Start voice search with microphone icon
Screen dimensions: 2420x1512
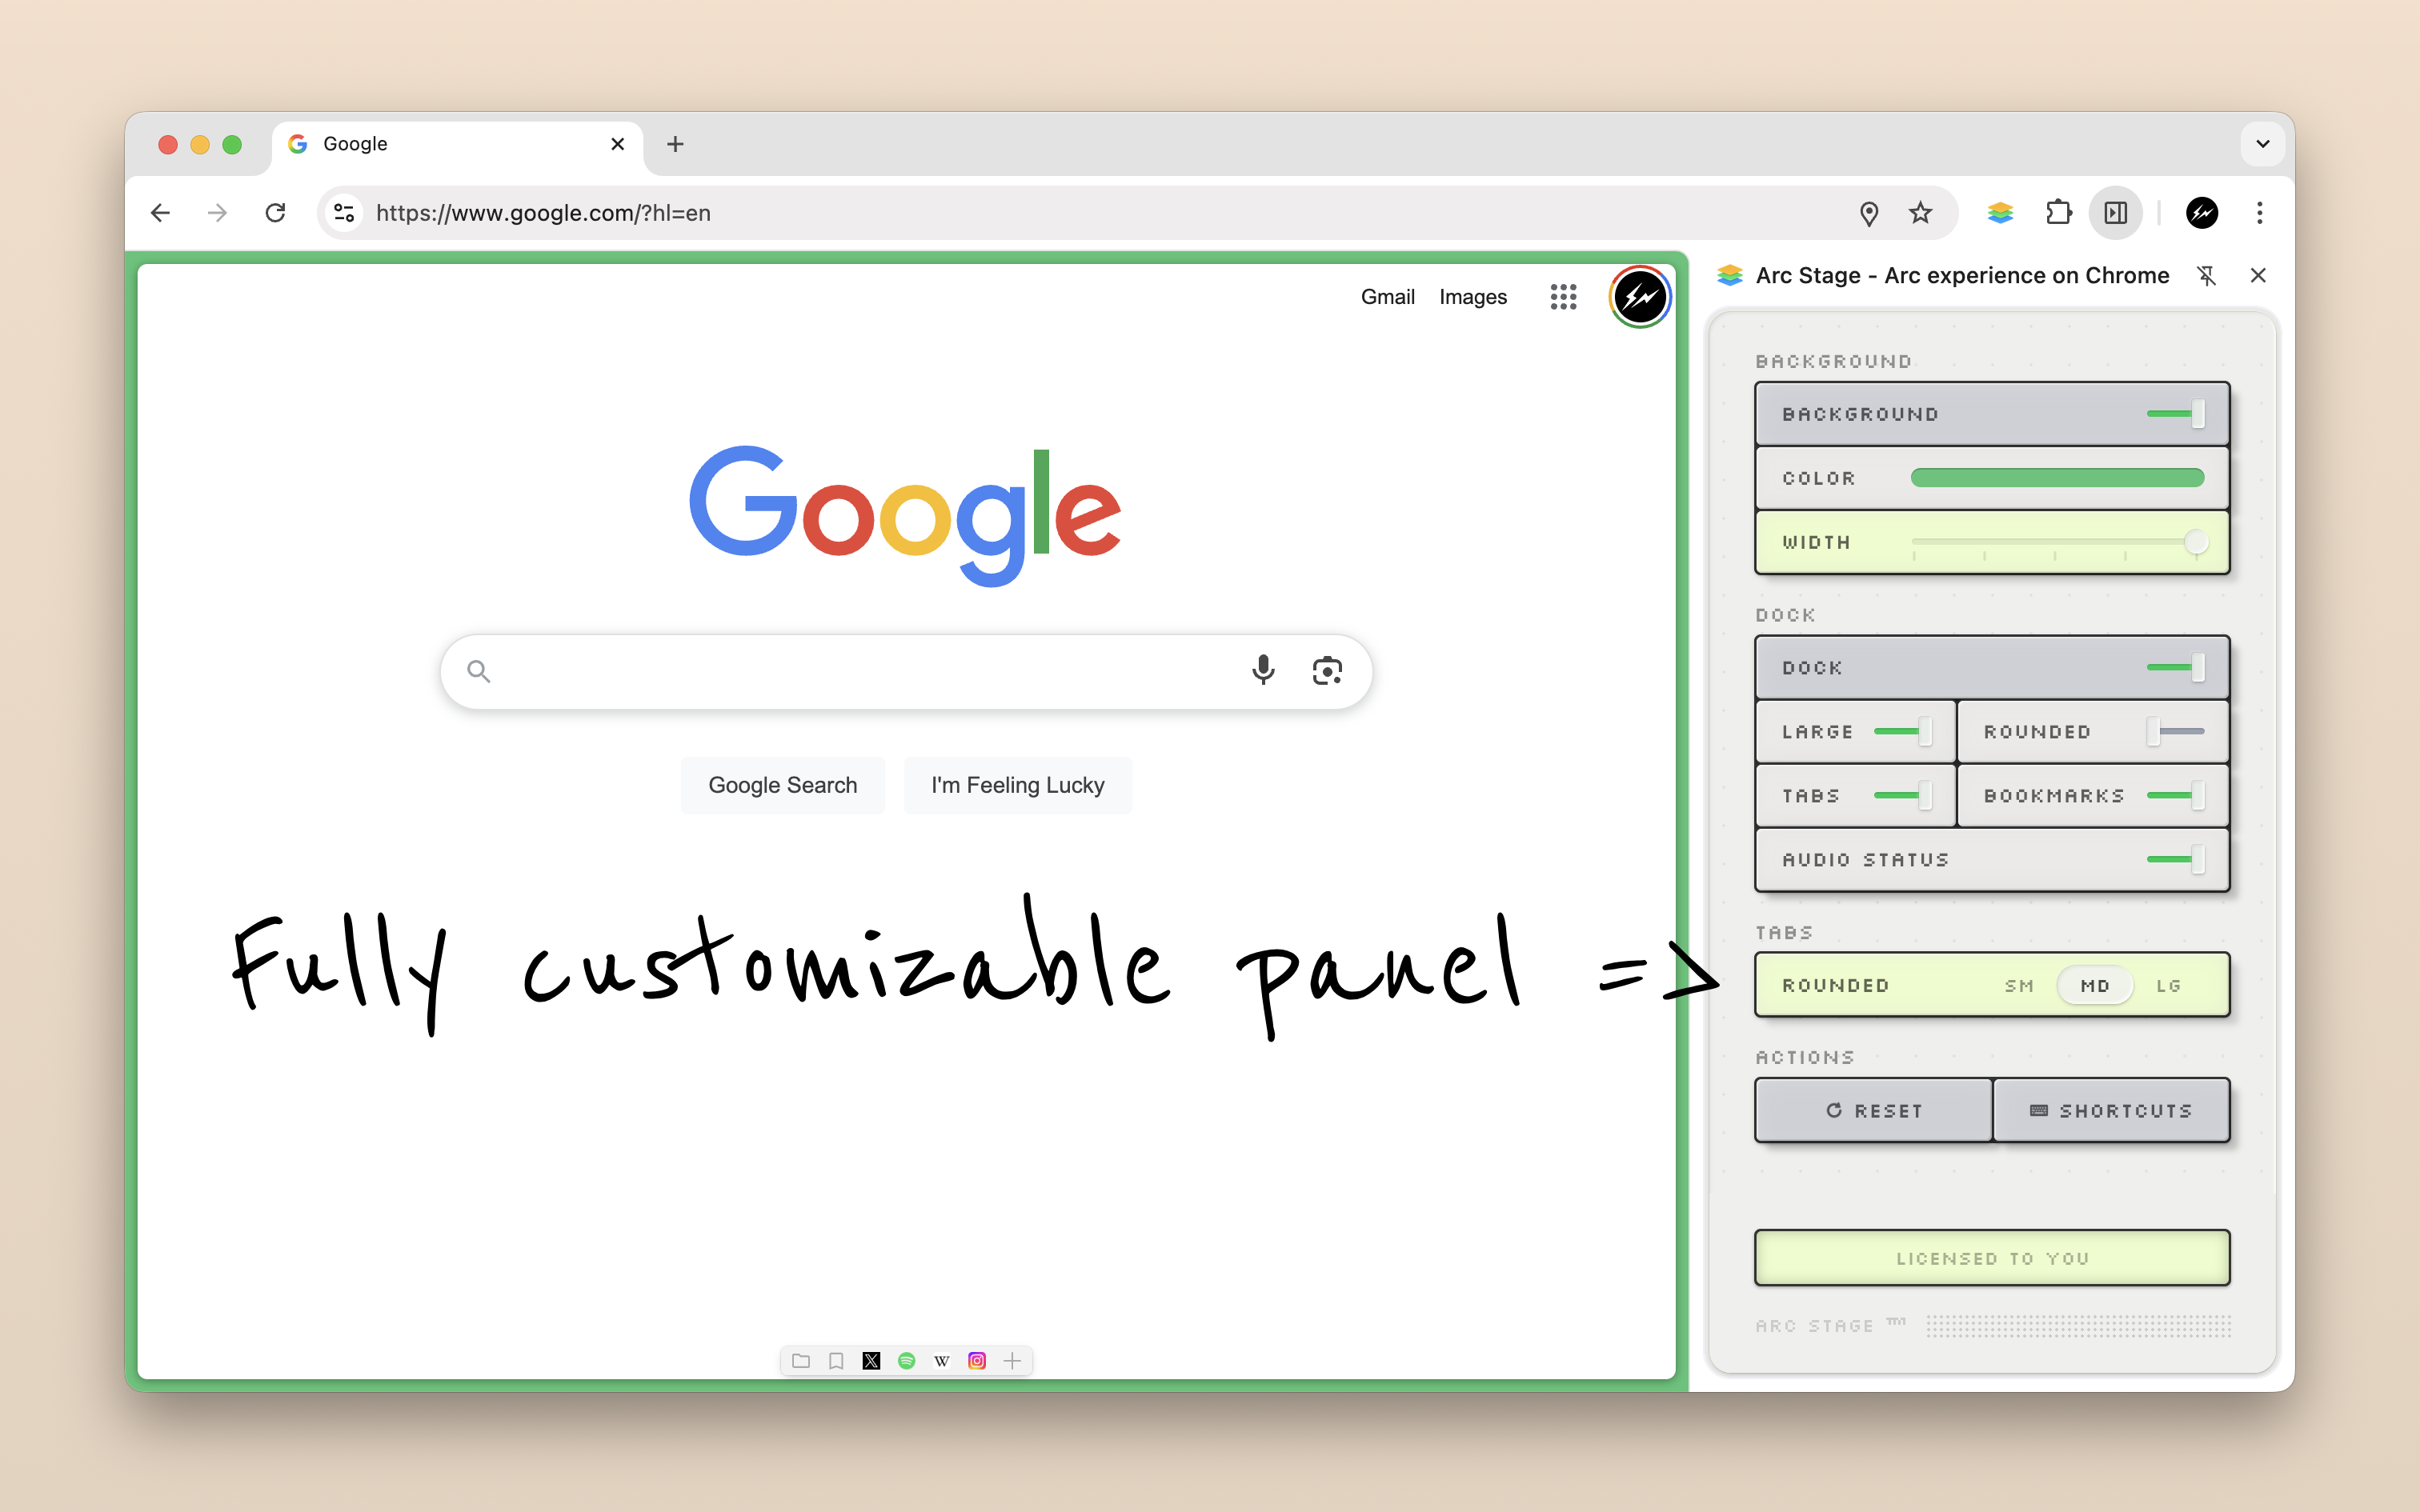(x=1263, y=670)
